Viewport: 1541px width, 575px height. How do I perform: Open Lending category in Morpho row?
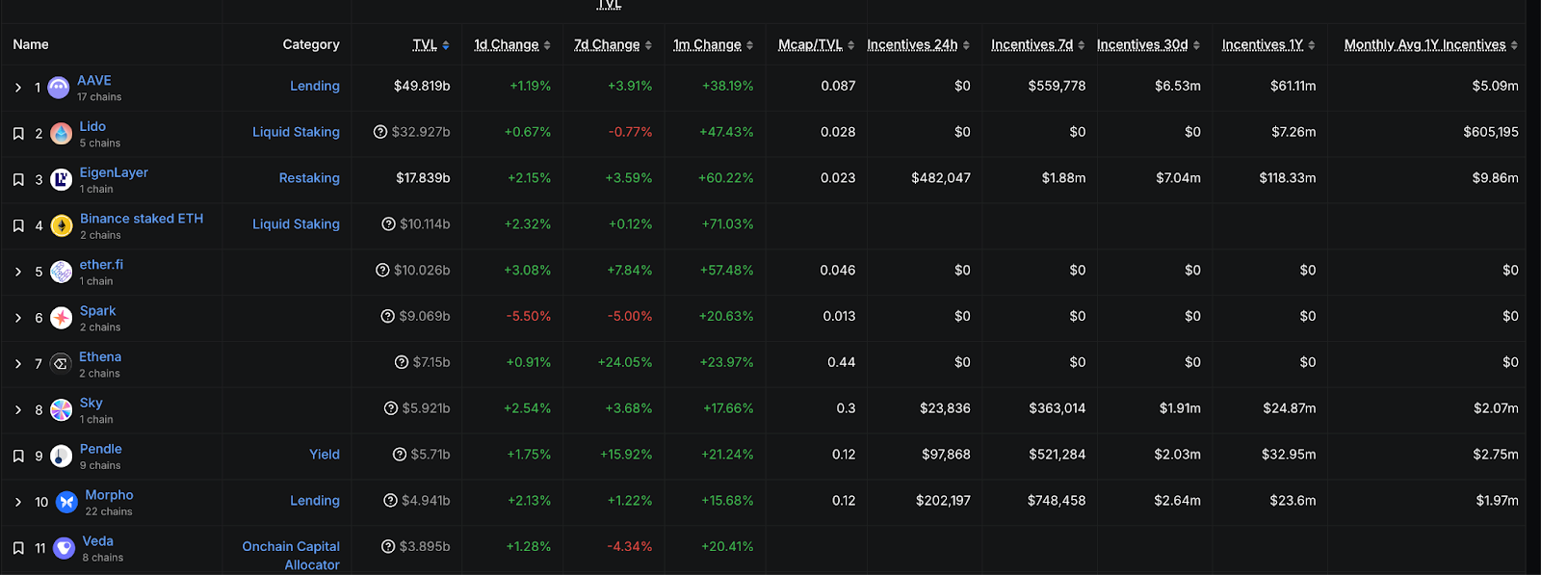(x=315, y=501)
